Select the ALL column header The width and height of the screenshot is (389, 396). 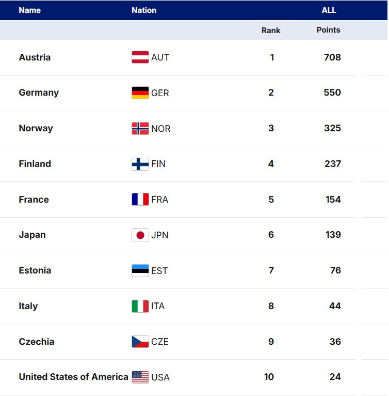(329, 10)
